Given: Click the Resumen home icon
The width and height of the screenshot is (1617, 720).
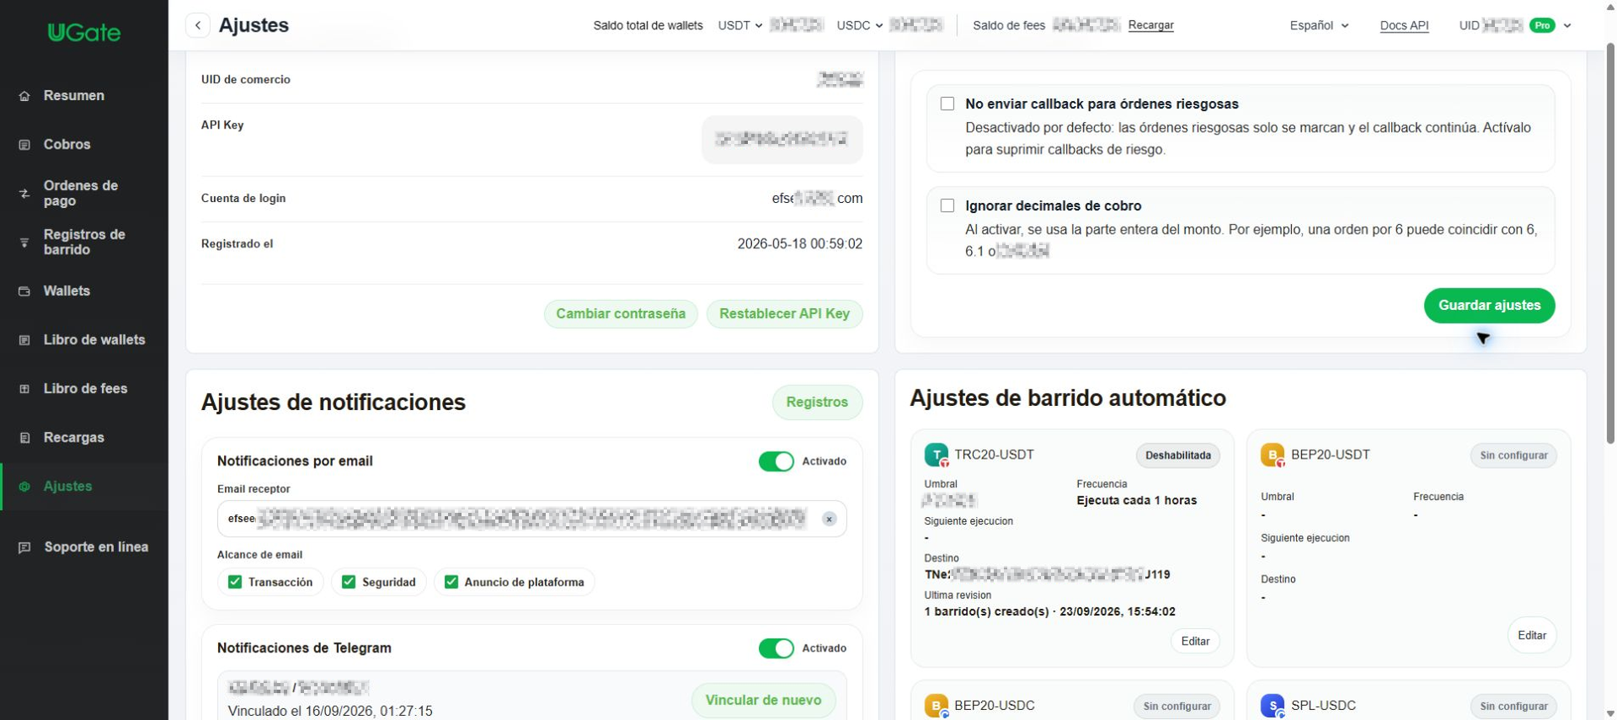Looking at the screenshot, I should (x=24, y=96).
